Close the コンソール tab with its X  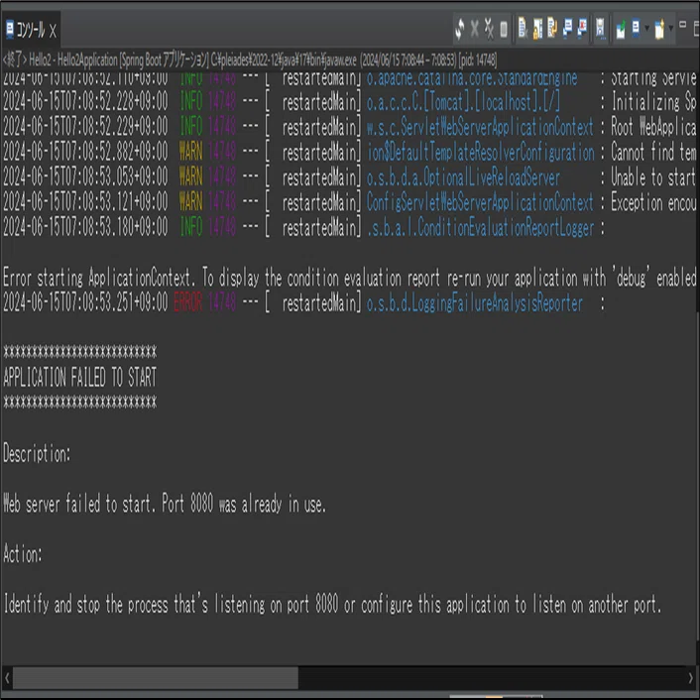(53, 31)
